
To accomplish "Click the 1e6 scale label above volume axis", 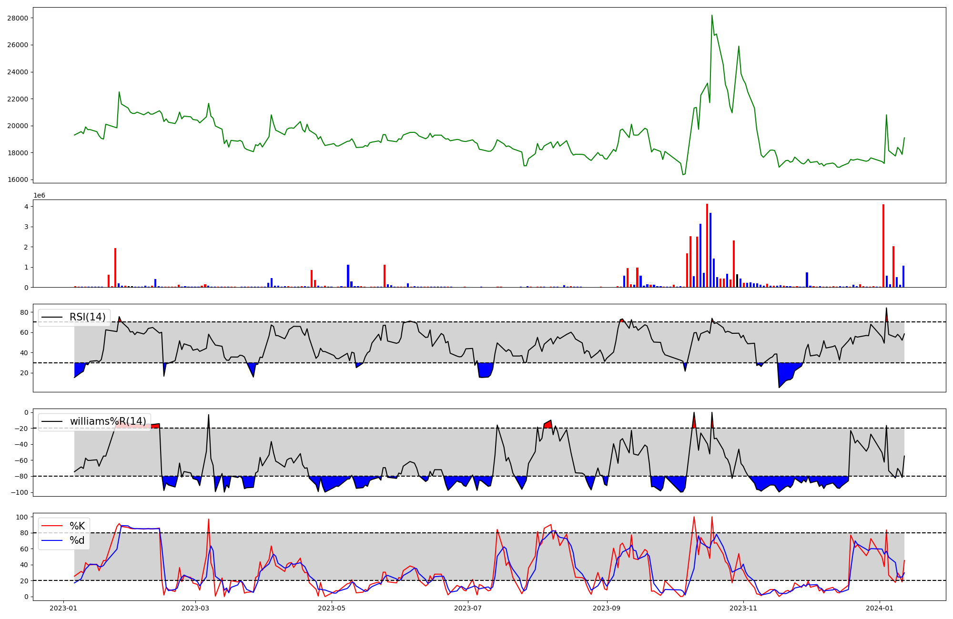I will [x=39, y=196].
